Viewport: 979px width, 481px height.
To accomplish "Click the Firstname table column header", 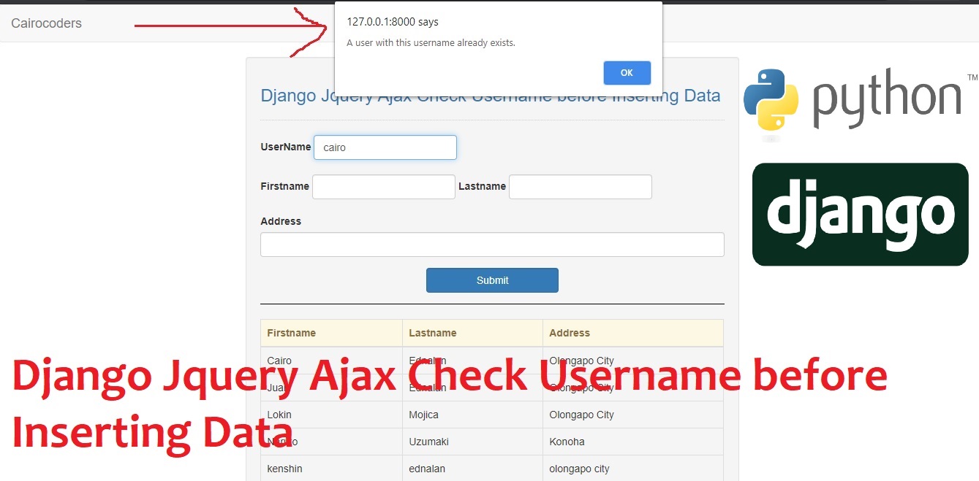I will 291,333.
